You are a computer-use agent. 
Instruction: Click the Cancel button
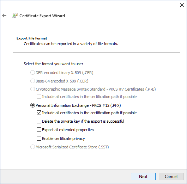click(x=171, y=176)
